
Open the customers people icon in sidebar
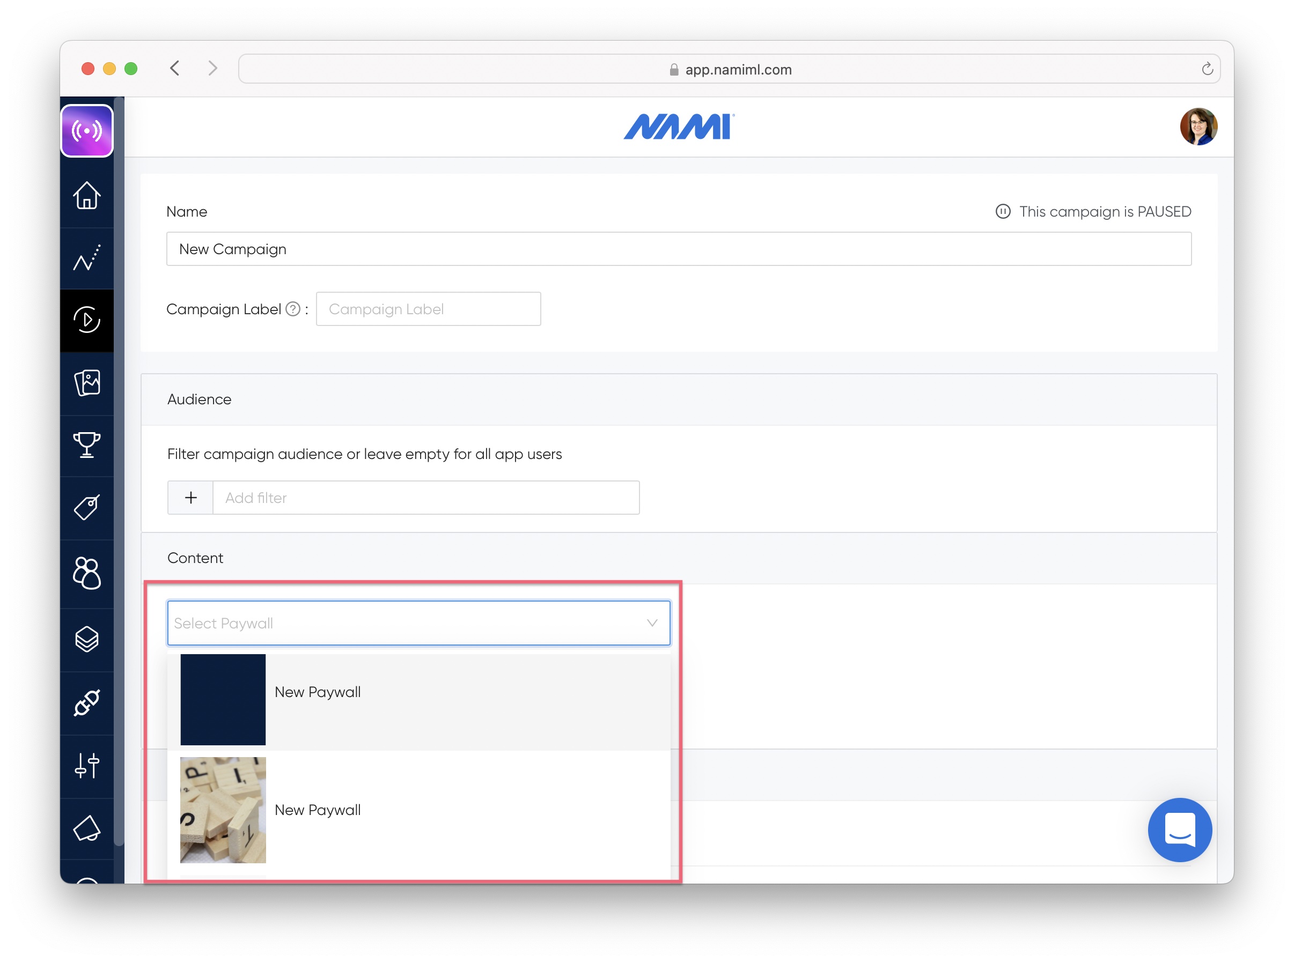point(87,573)
